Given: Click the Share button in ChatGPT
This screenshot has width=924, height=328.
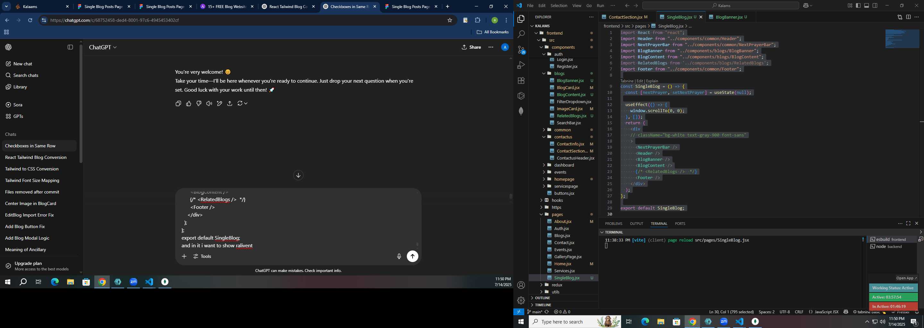Looking at the screenshot, I should 471,47.
